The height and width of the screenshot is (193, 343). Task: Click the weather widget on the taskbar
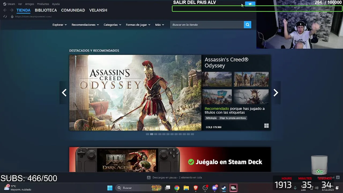(17, 188)
